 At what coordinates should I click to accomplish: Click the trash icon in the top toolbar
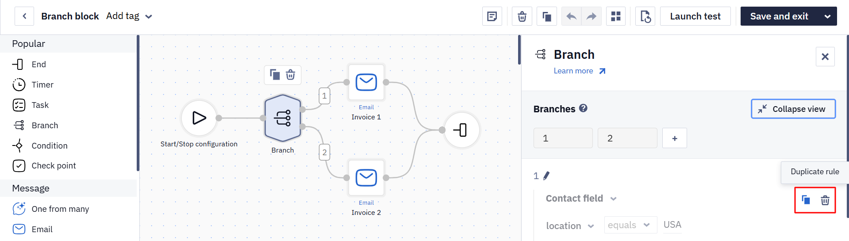click(522, 16)
